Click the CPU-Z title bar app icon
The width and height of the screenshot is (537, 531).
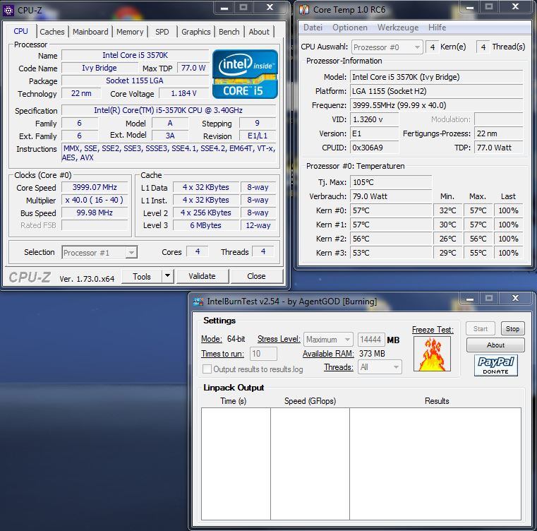point(8,11)
